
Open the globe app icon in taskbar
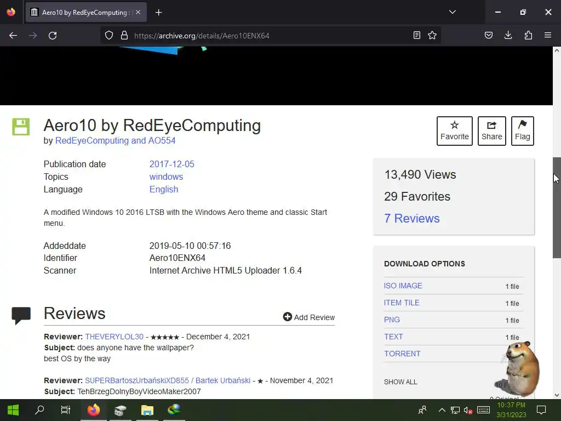[x=174, y=410]
